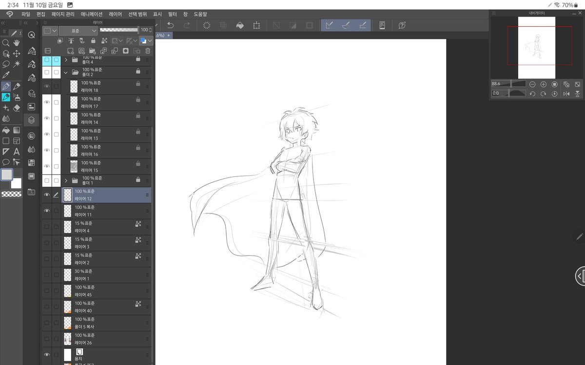Adjust the layer opacity slider
This screenshot has width=585, height=365.
click(119, 30)
